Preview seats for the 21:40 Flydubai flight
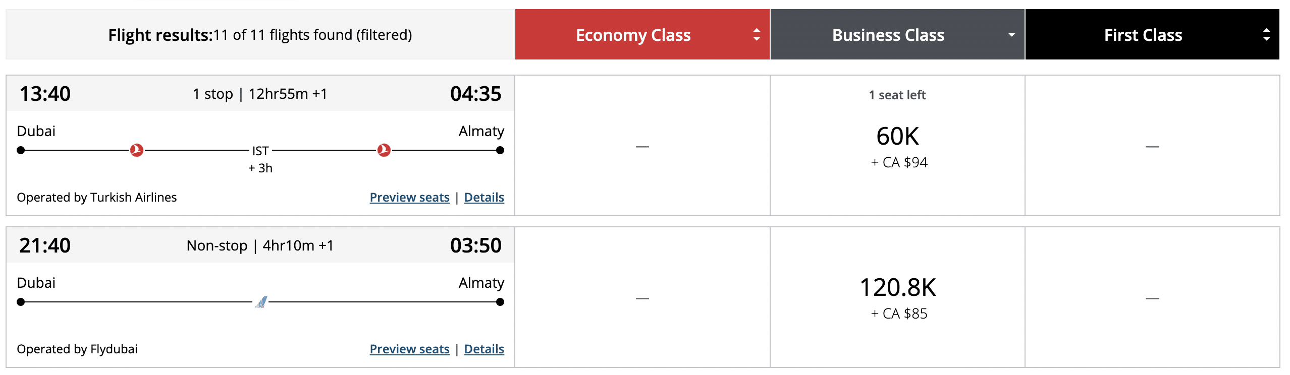 [409, 349]
